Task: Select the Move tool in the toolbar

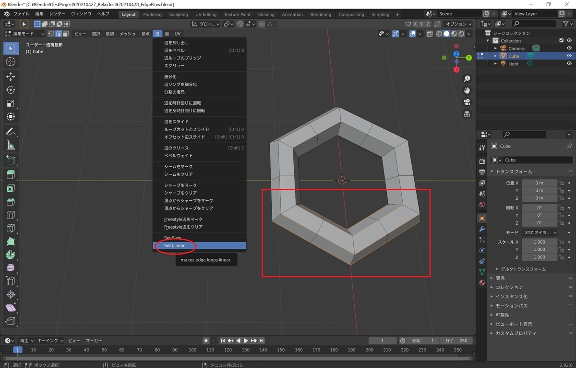Action: click(x=11, y=77)
